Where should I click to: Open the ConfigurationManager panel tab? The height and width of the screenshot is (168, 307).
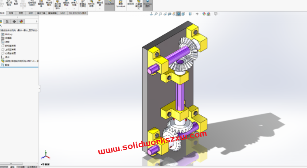[14, 22]
